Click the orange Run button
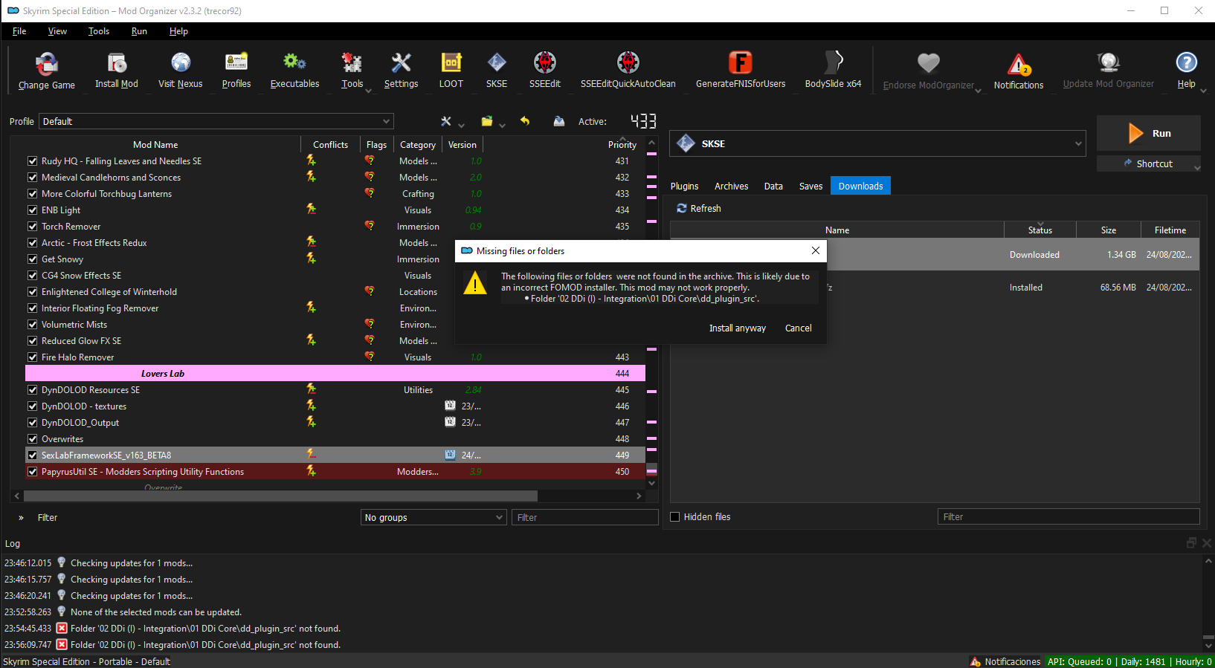This screenshot has width=1215, height=668. 1149,133
